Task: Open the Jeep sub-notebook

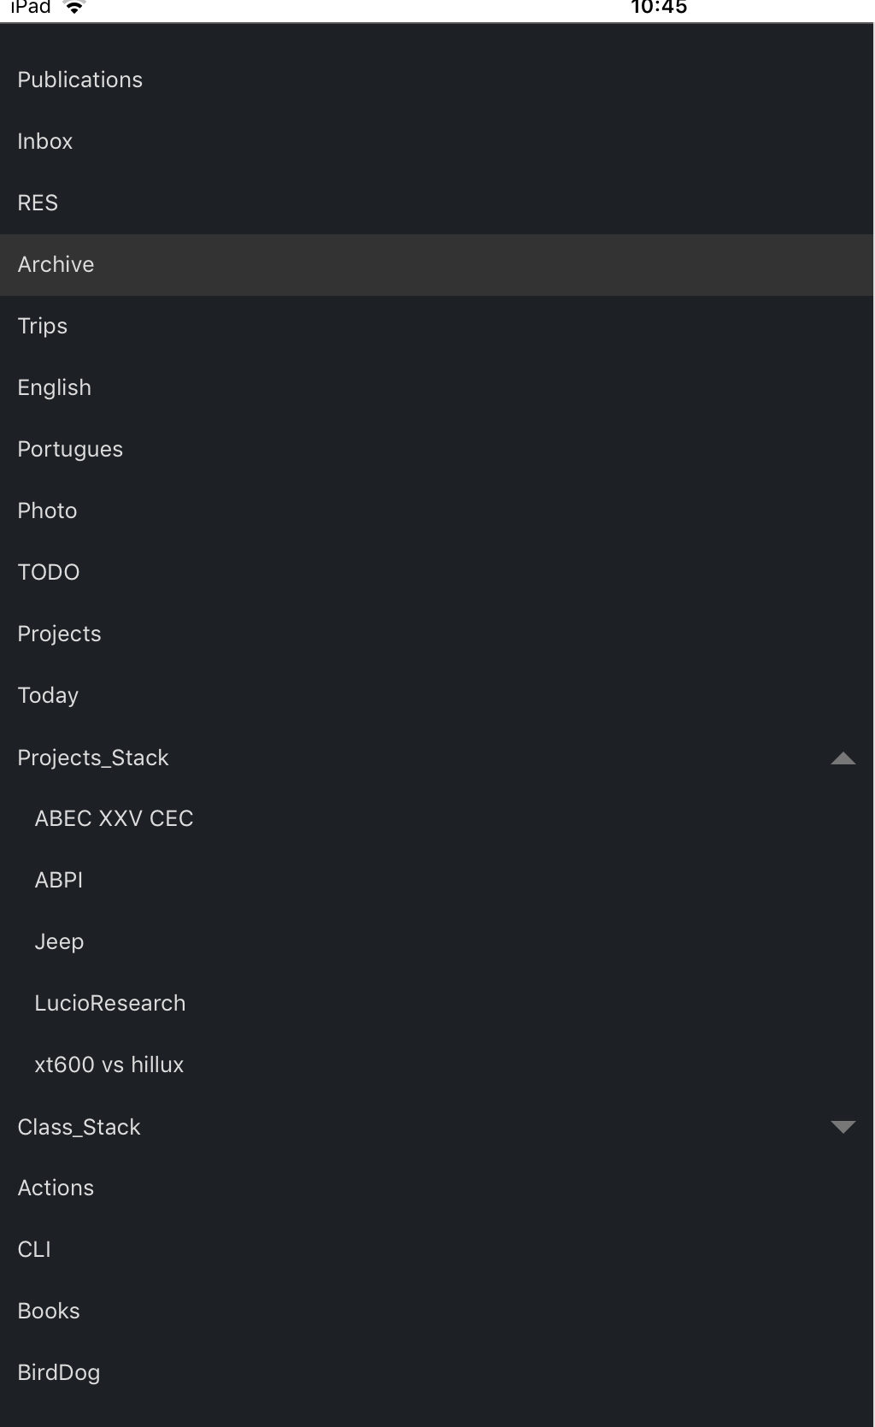Action: (x=59, y=941)
